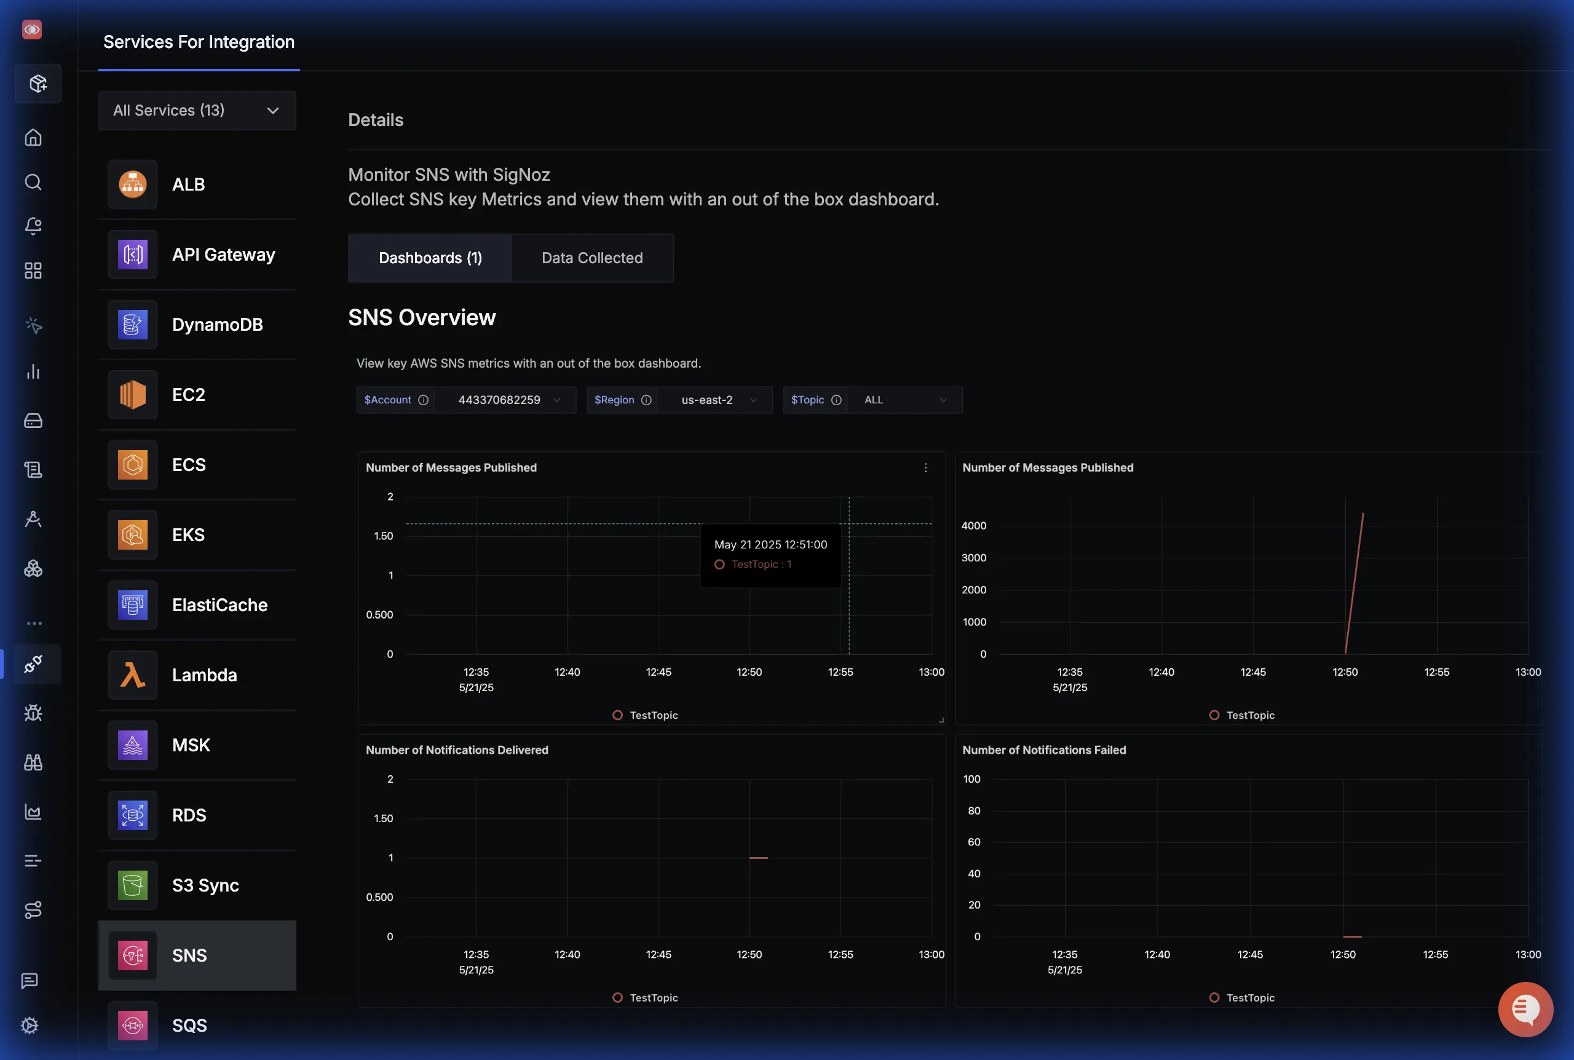Click the search magnifier sidebar icon
1574x1060 pixels.
point(33,182)
